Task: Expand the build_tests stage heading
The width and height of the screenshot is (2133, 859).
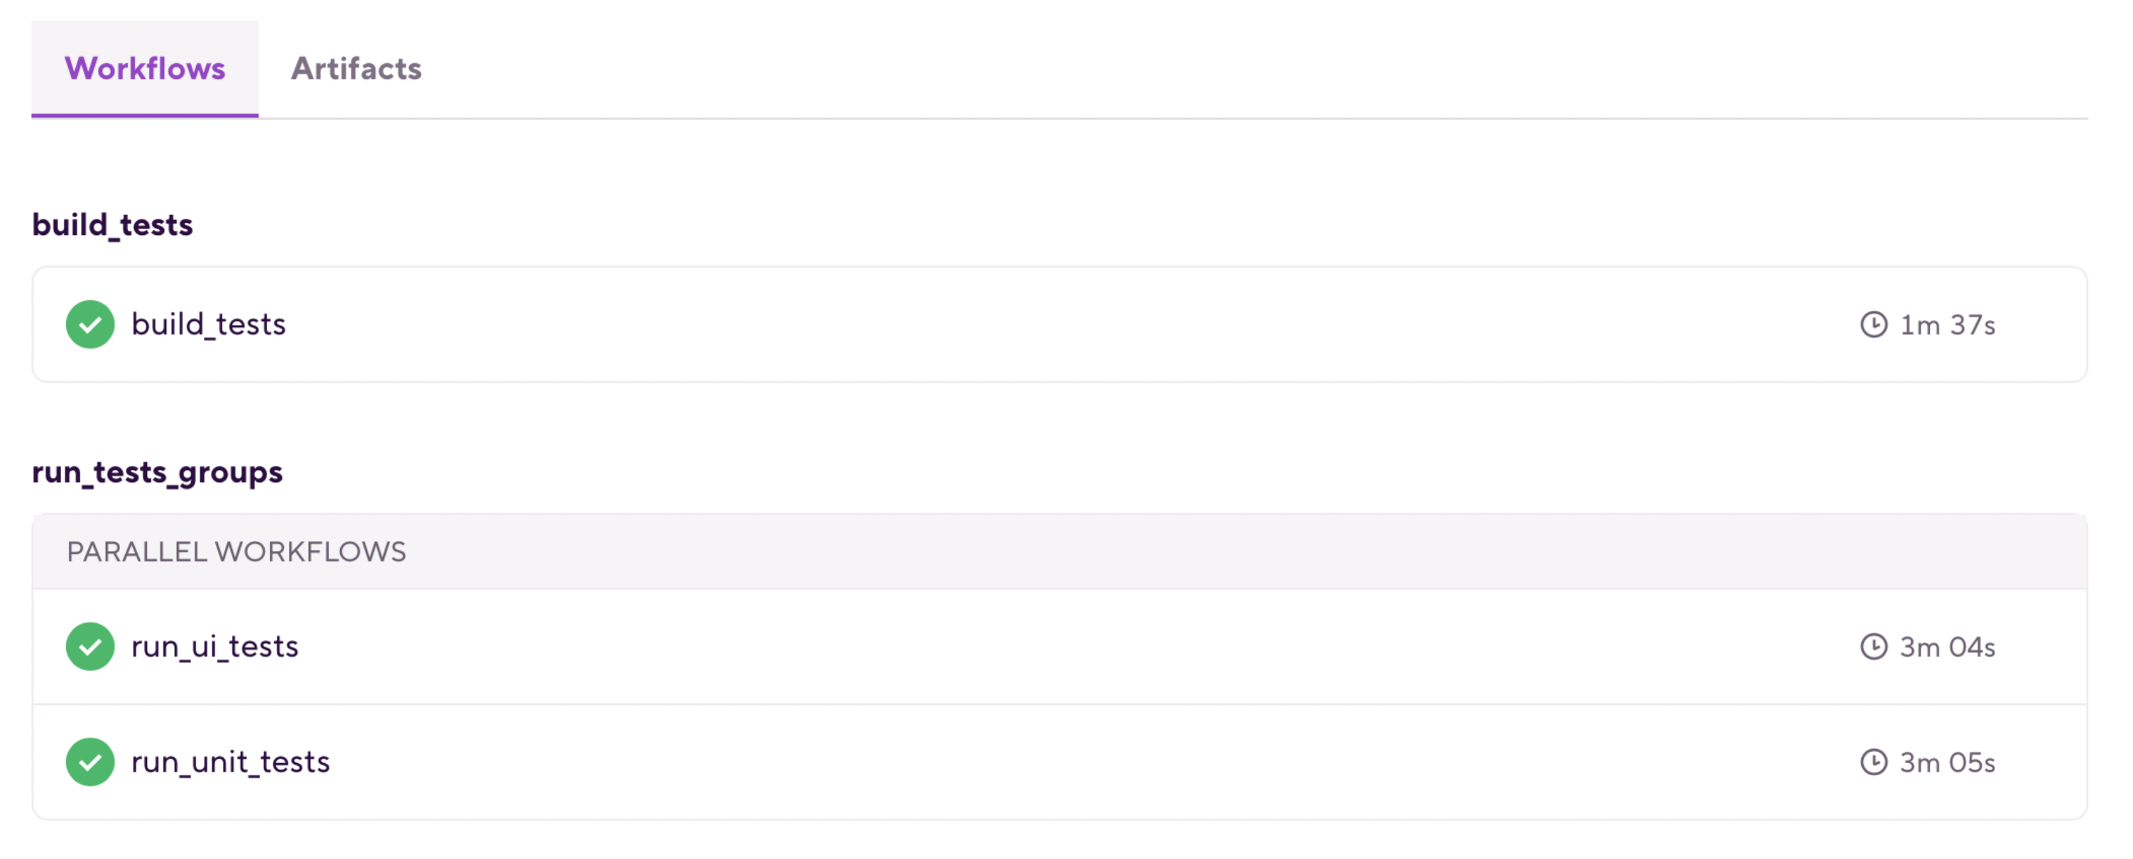Action: (111, 224)
